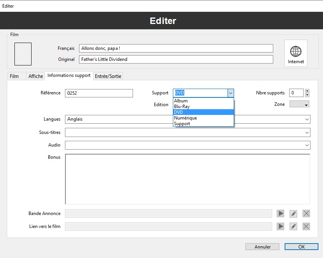Expand the Sous-titres dropdown
The height and width of the screenshot is (258, 323).
[307, 132]
